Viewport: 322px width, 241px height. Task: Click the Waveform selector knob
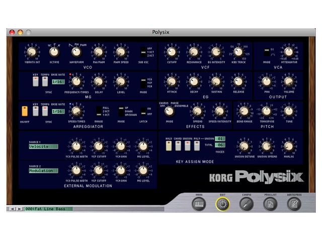coord(76,52)
